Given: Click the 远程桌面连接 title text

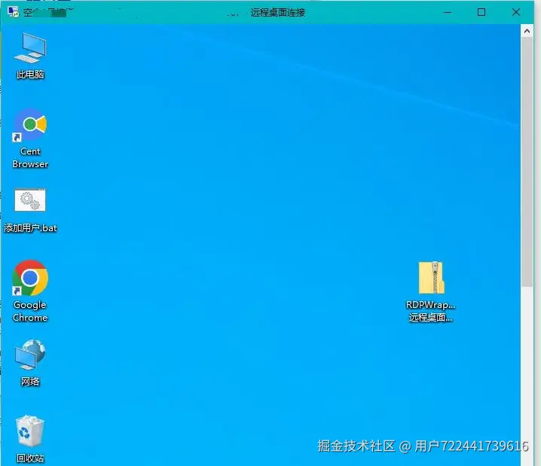Looking at the screenshot, I should [x=278, y=13].
